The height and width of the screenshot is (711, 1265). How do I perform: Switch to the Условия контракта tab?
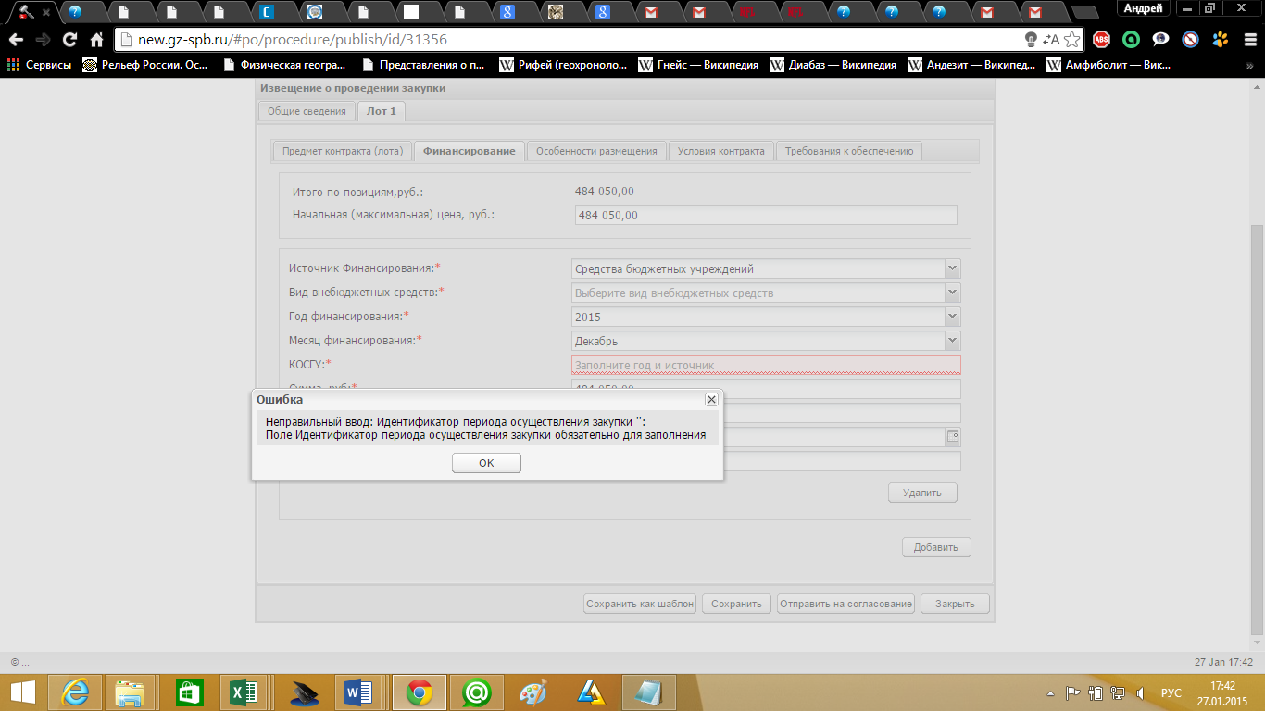tap(720, 151)
